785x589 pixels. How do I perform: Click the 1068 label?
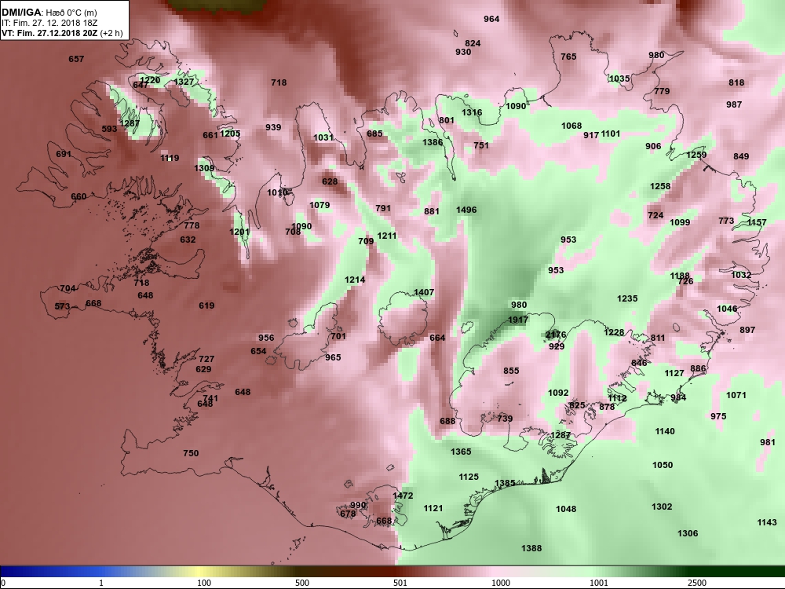point(571,126)
